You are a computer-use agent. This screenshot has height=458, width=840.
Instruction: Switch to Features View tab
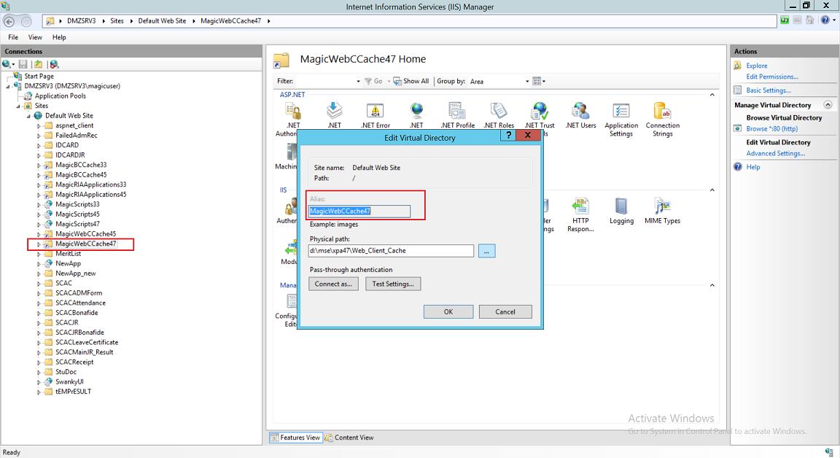coord(295,438)
